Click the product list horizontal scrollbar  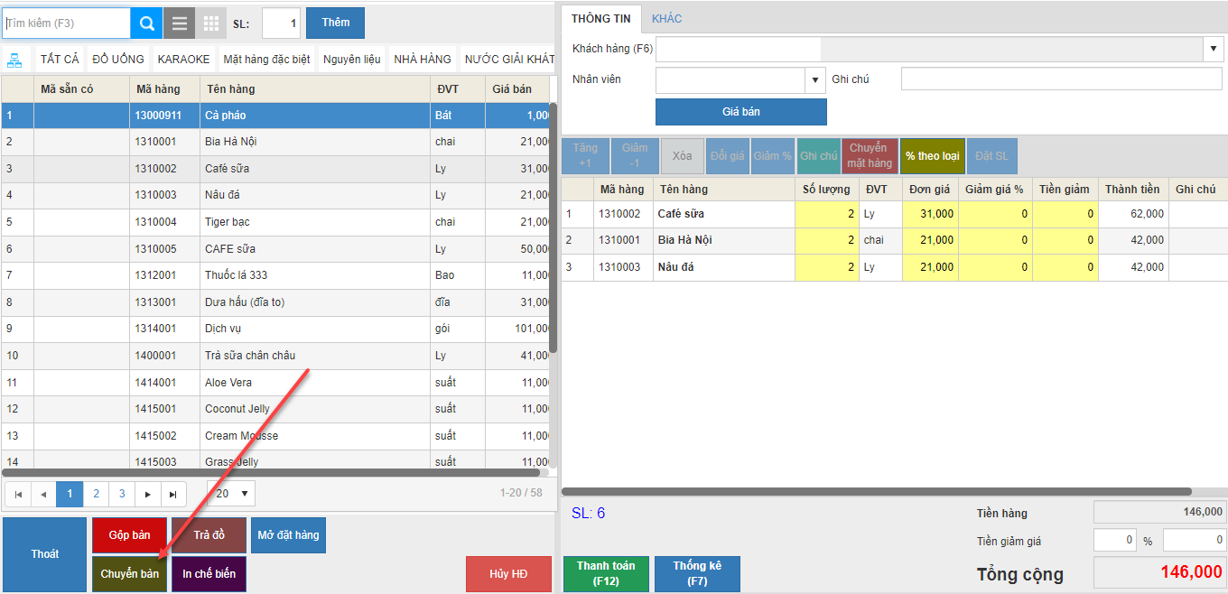click(x=271, y=472)
